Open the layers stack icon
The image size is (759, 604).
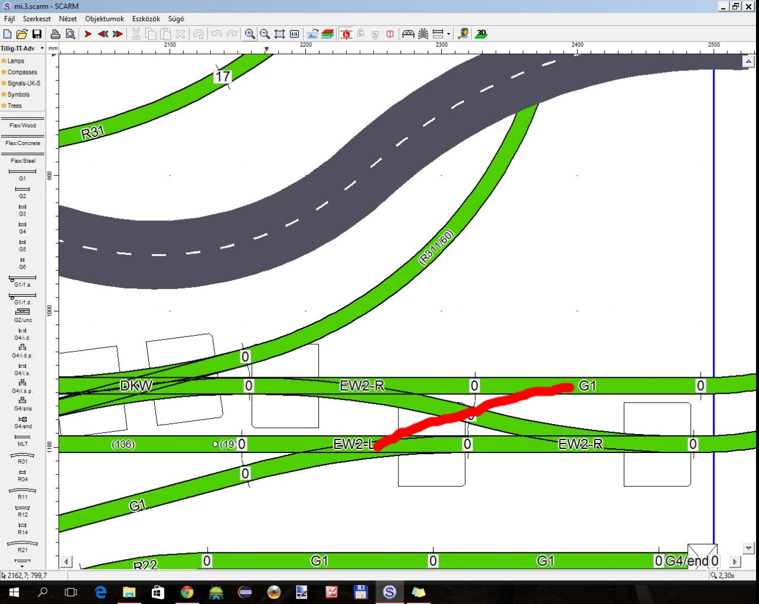327,34
